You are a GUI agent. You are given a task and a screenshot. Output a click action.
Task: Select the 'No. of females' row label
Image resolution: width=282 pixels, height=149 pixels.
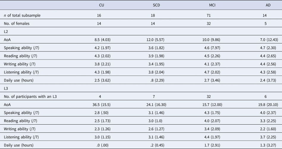17,23
